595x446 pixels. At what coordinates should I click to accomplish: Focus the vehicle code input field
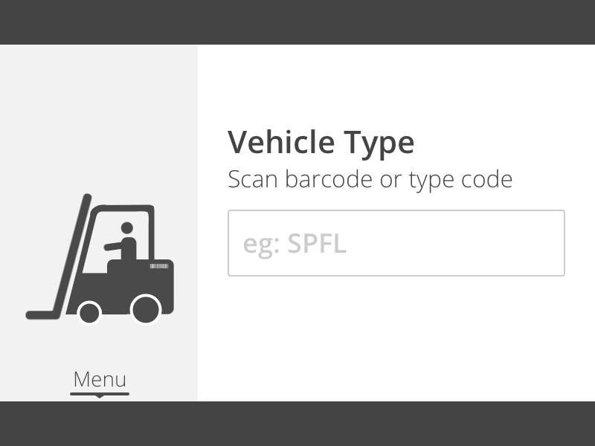point(396,243)
